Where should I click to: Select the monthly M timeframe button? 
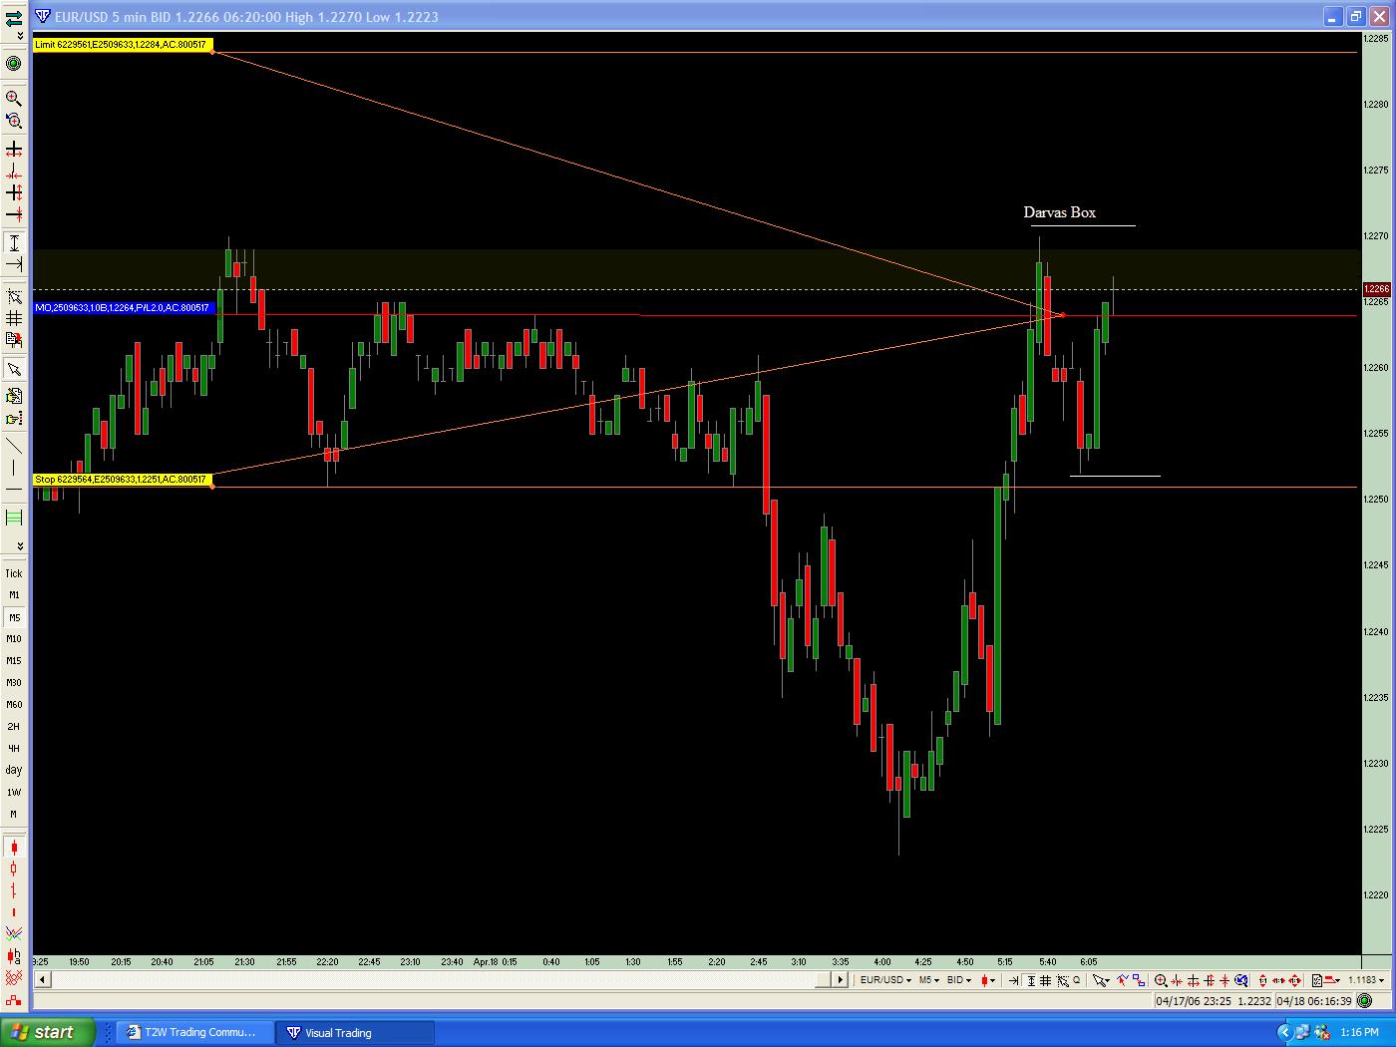(x=14, y=815)
